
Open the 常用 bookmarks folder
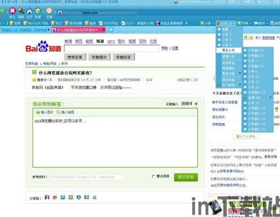coord(15,23)
